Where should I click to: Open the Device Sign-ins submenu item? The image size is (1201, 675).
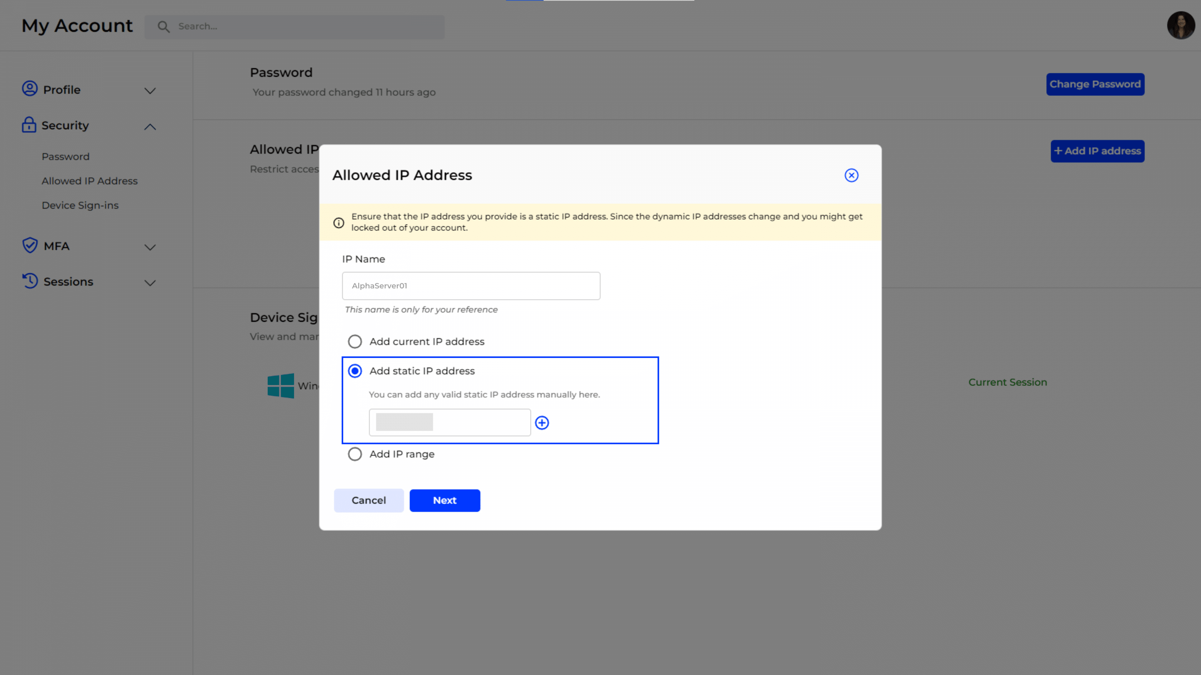tap(80, 205)
